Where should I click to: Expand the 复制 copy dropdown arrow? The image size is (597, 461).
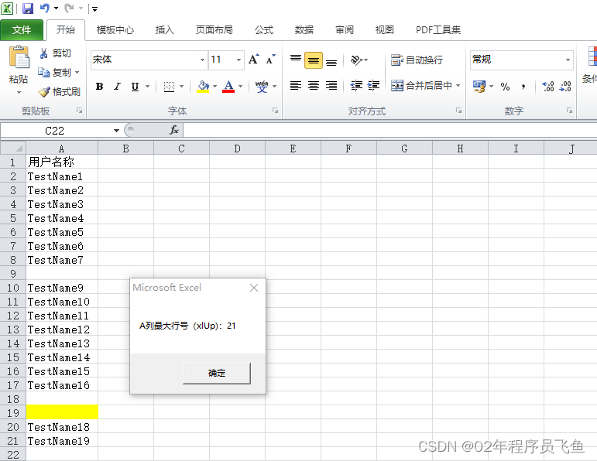click(77, 72)
